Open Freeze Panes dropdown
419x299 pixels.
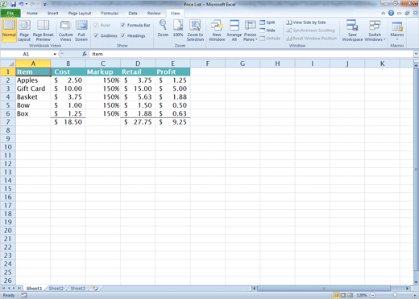tap(250, 31)
